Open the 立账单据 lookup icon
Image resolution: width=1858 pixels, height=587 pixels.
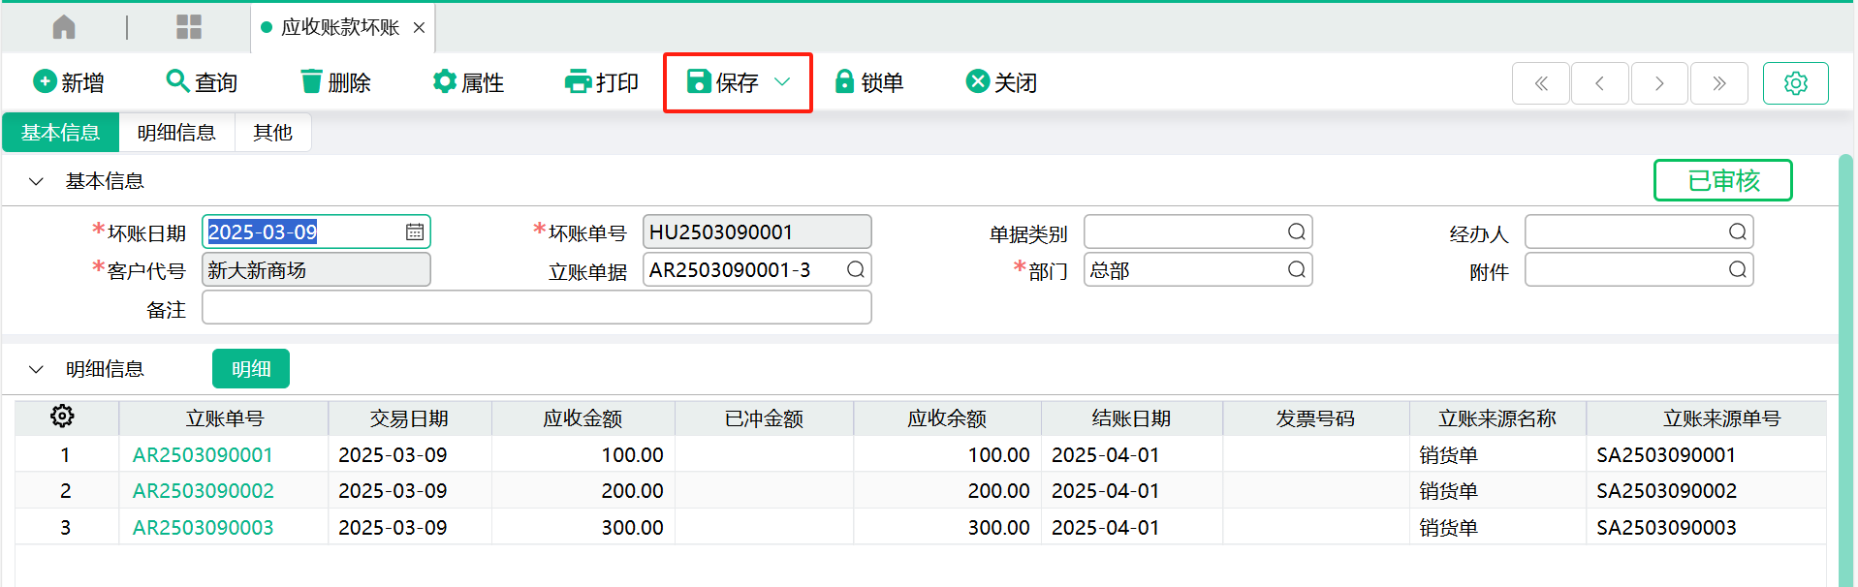click(x=855, y=269)
